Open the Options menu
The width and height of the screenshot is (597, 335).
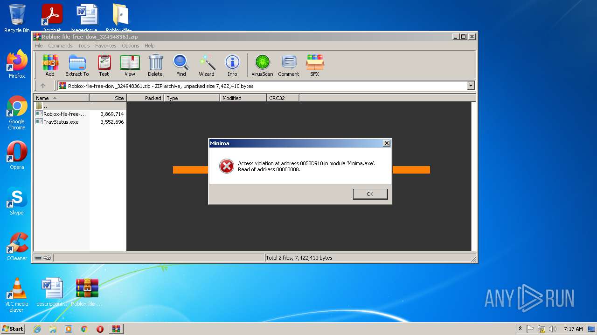(131, 46)
